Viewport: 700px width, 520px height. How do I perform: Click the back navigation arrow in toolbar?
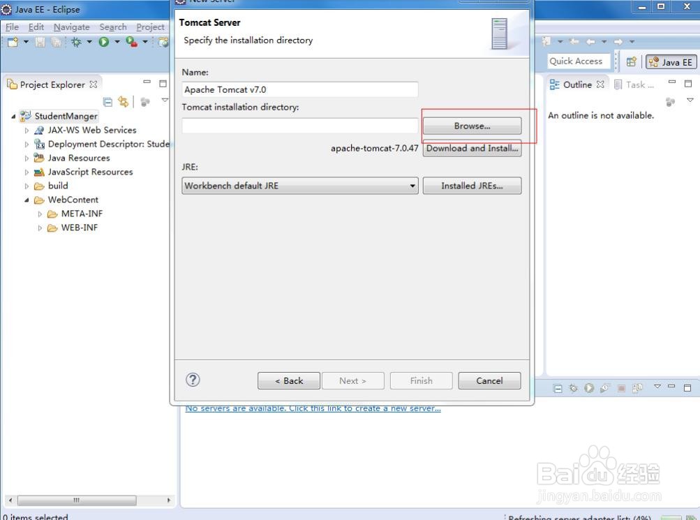pos(590,41)
